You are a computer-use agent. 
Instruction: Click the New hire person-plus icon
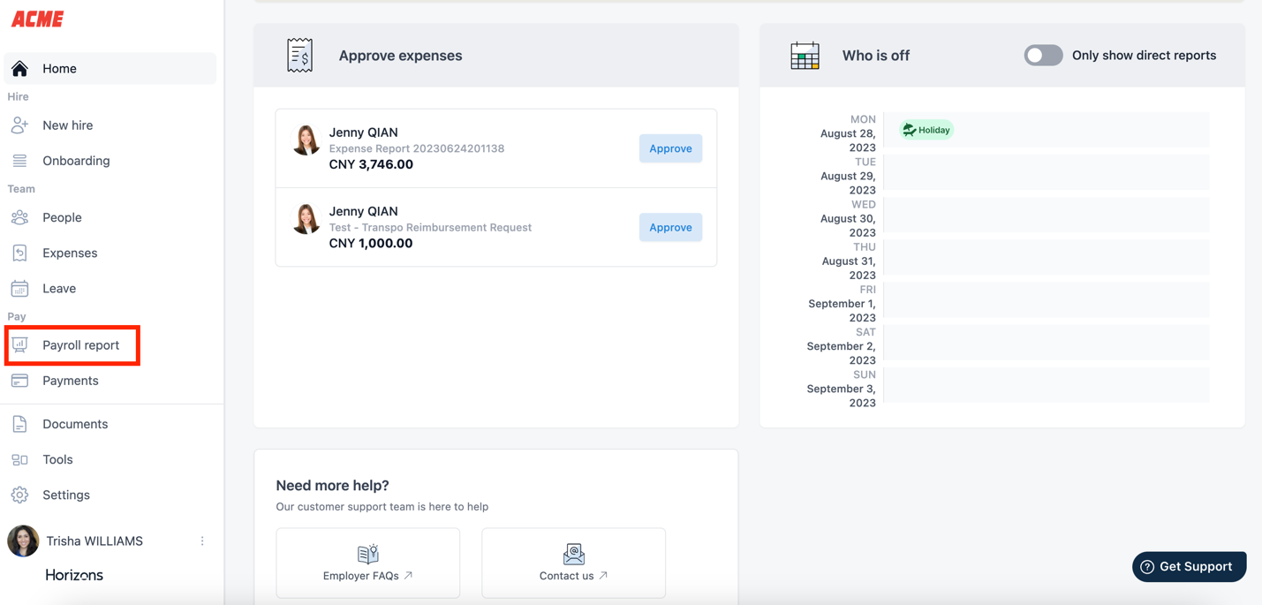tap(19, 125)
